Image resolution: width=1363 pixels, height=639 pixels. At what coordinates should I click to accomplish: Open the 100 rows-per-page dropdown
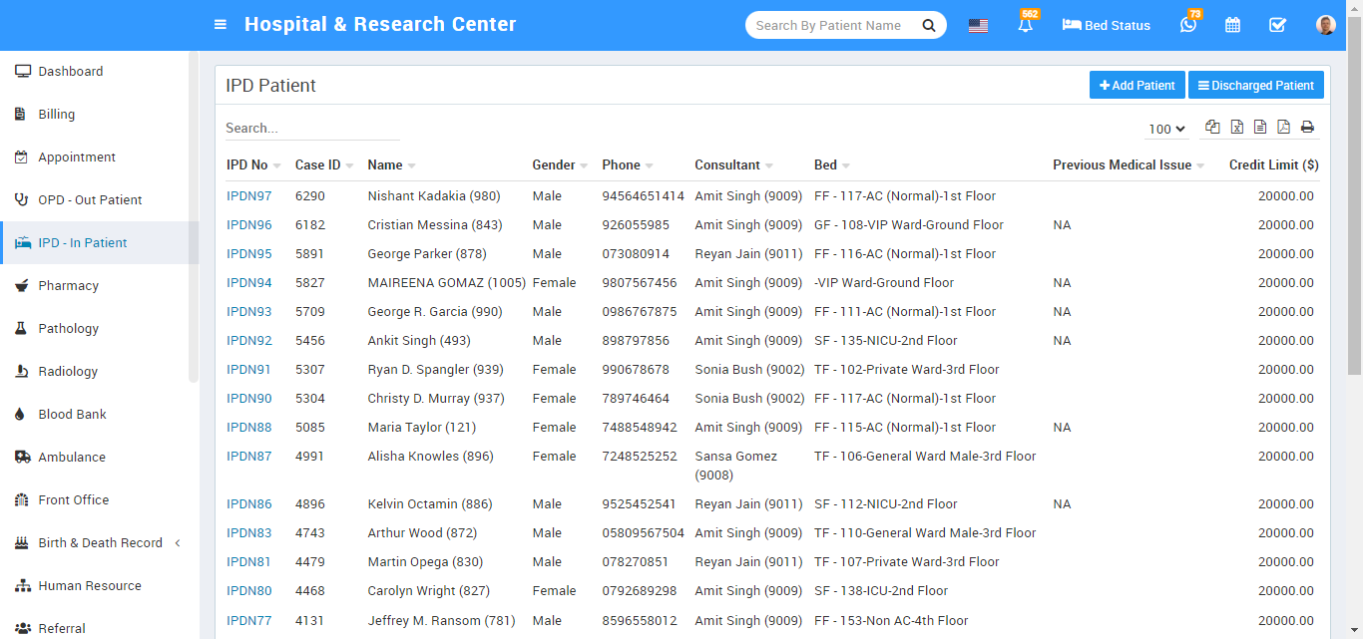coord(1166,129)
